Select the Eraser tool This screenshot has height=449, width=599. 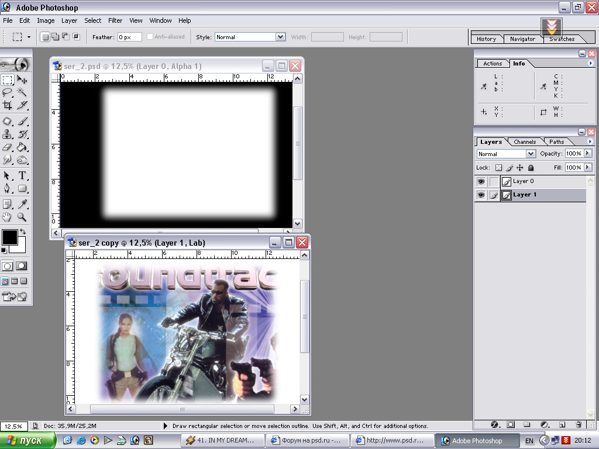[7, 147]
